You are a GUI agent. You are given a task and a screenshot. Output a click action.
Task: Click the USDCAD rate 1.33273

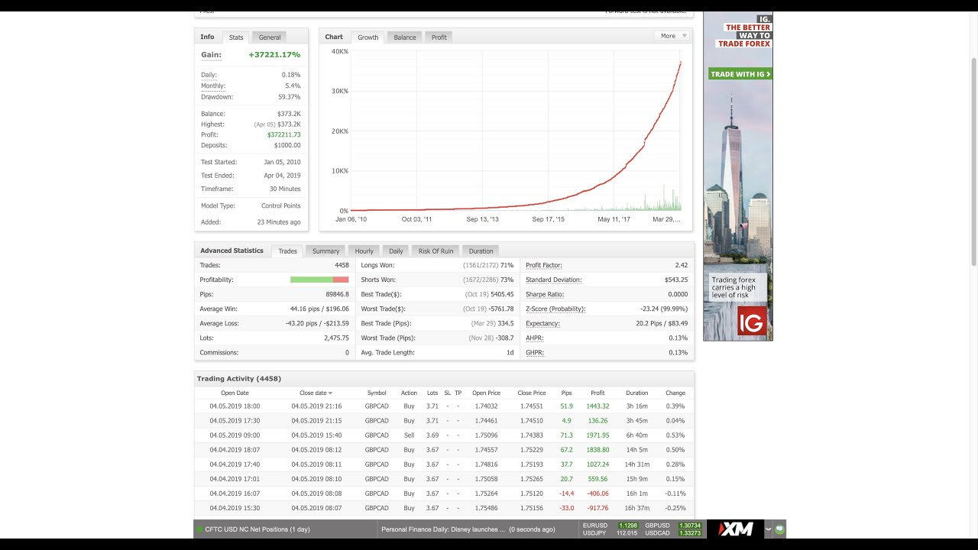(689, 533)
